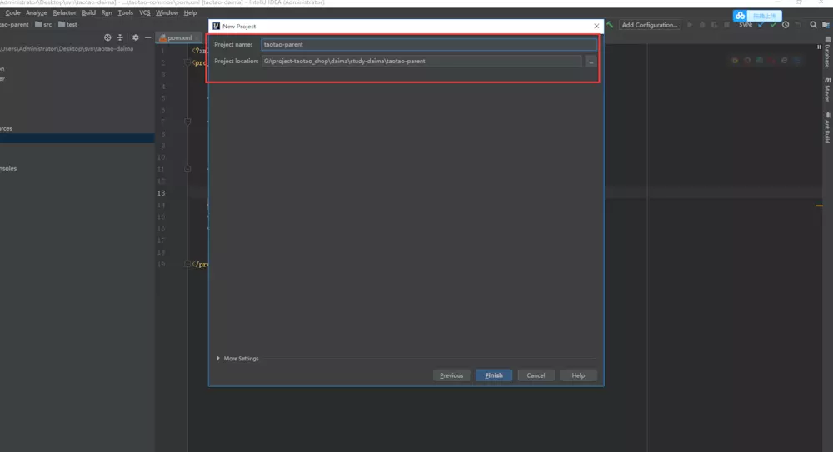Screen dimensions: 833x452
Task: Switch to the pom.xml editor tab
Action: (179, 37)
